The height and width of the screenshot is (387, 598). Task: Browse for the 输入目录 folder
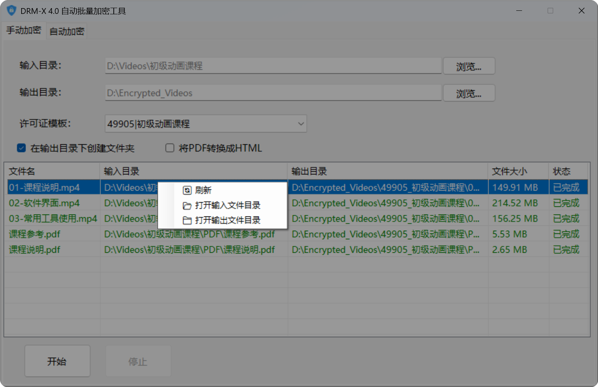tap(468, 66)
